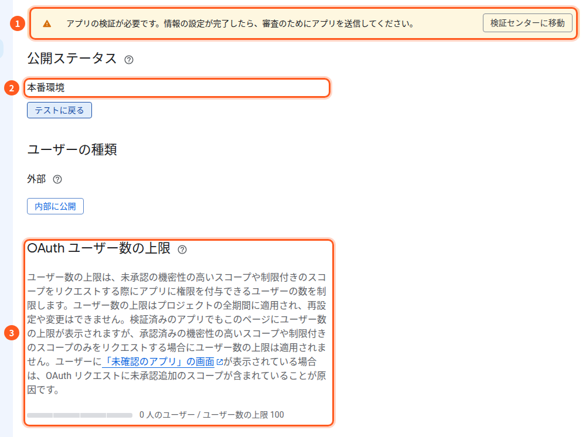Image resolution: width=586 pixels, height=437 pixels.
Task: Click the external link icon after の画面
Action: tap(220, 362)
